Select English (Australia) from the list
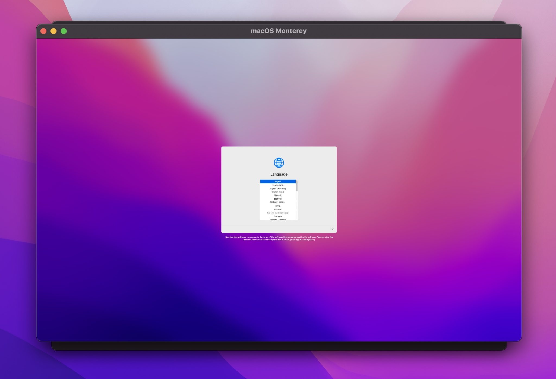556x379 pixels. click(277, 188)
